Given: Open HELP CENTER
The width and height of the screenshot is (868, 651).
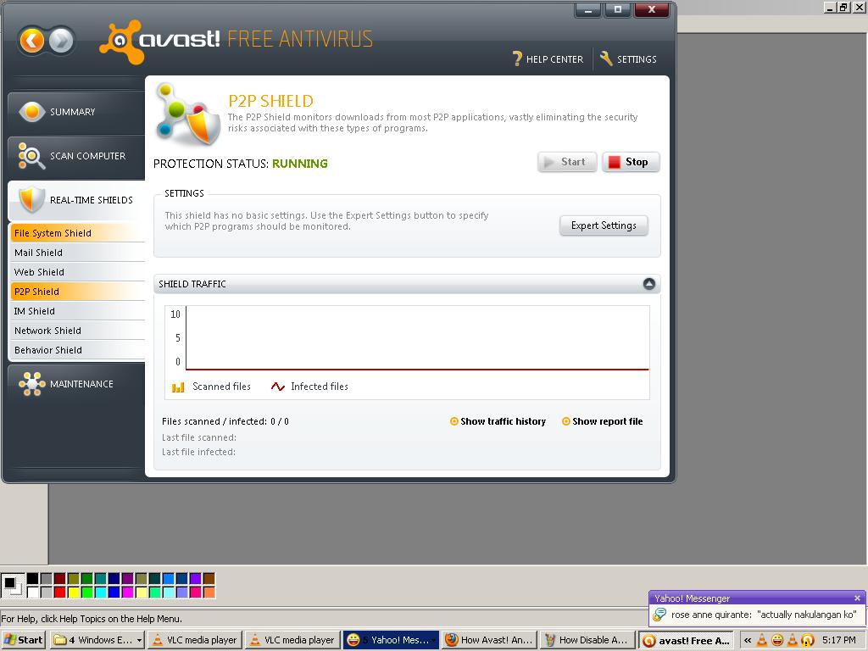Looking at the screenshot, I should tap(548, 58).
